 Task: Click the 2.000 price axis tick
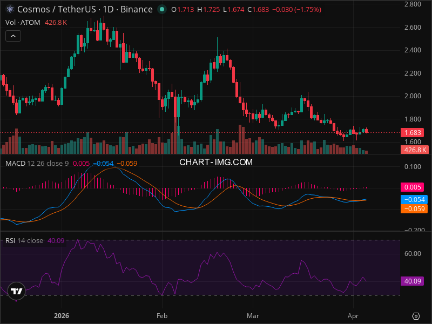pyautogui.click(x=413, y=96)
